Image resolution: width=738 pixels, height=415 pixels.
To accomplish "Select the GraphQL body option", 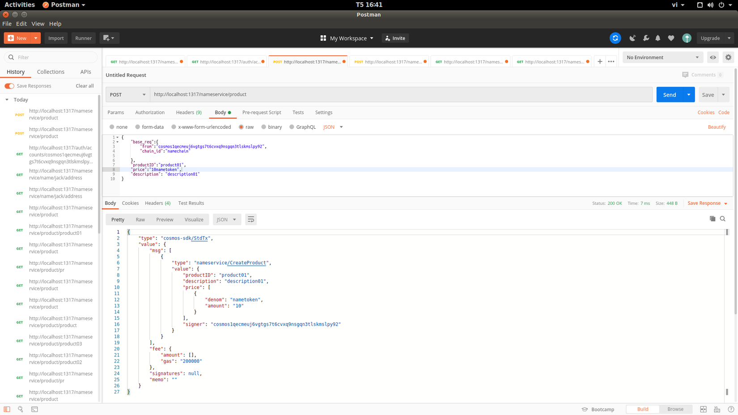I will (292, 127).
